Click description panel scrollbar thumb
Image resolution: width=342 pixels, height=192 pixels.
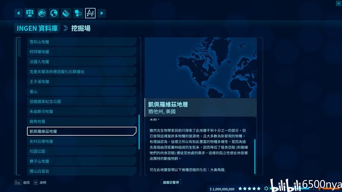click(x=255, y=156)
